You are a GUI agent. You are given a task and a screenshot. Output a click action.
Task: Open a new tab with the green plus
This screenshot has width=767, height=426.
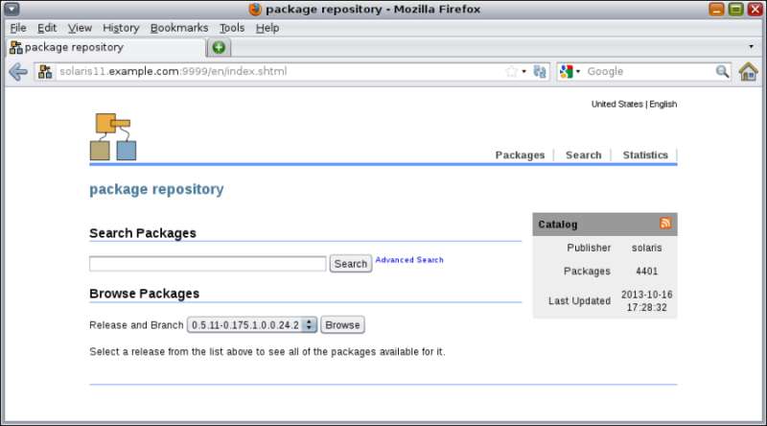(219, 48)
